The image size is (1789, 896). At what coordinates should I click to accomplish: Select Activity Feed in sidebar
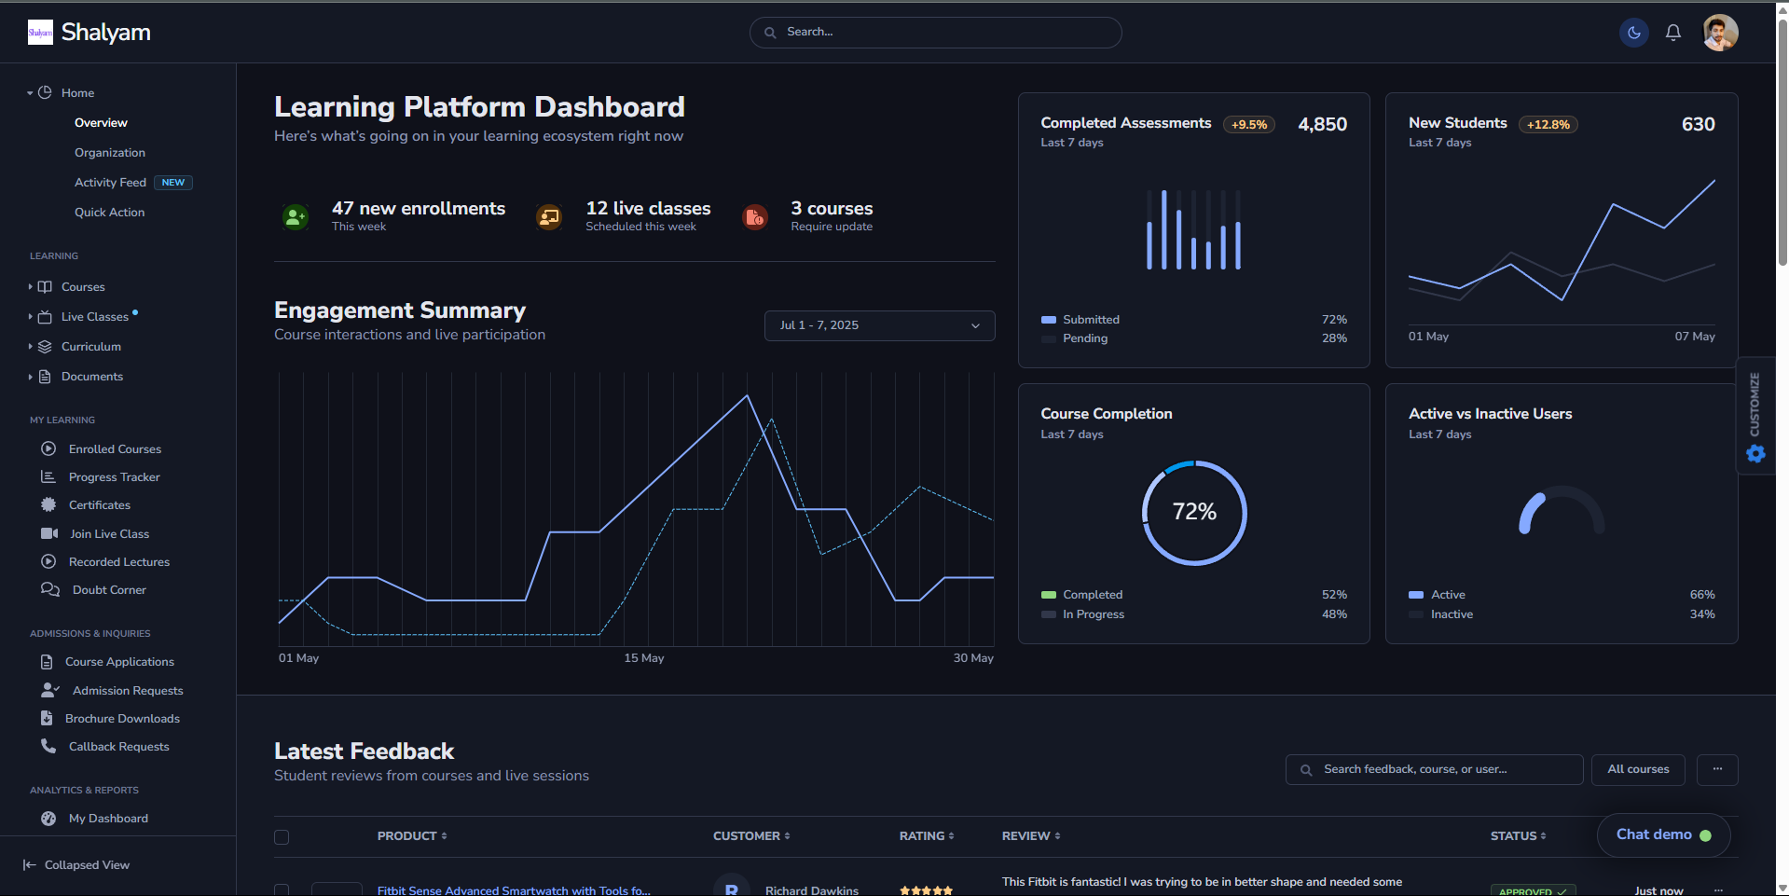110,183
